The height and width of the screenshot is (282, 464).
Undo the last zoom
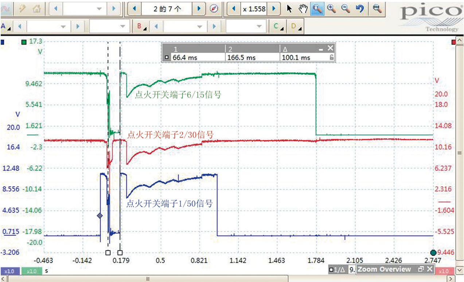click(360, 9)
